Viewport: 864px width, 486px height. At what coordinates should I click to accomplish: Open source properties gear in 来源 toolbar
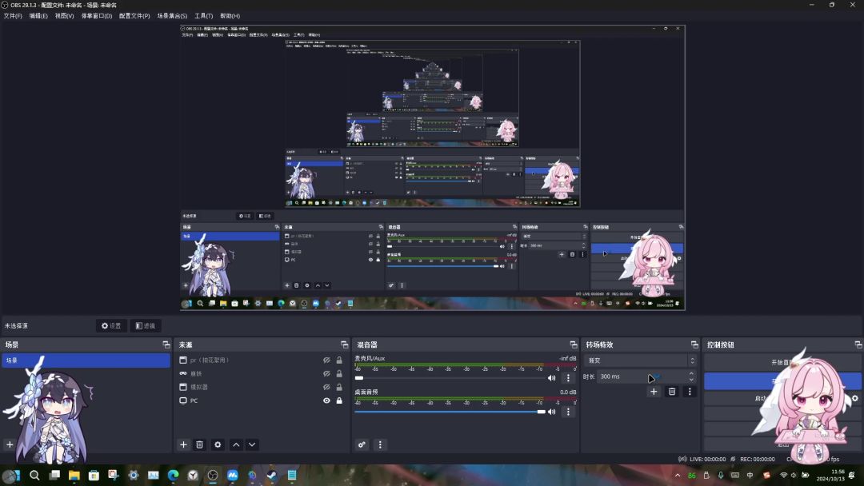[218, 444]
